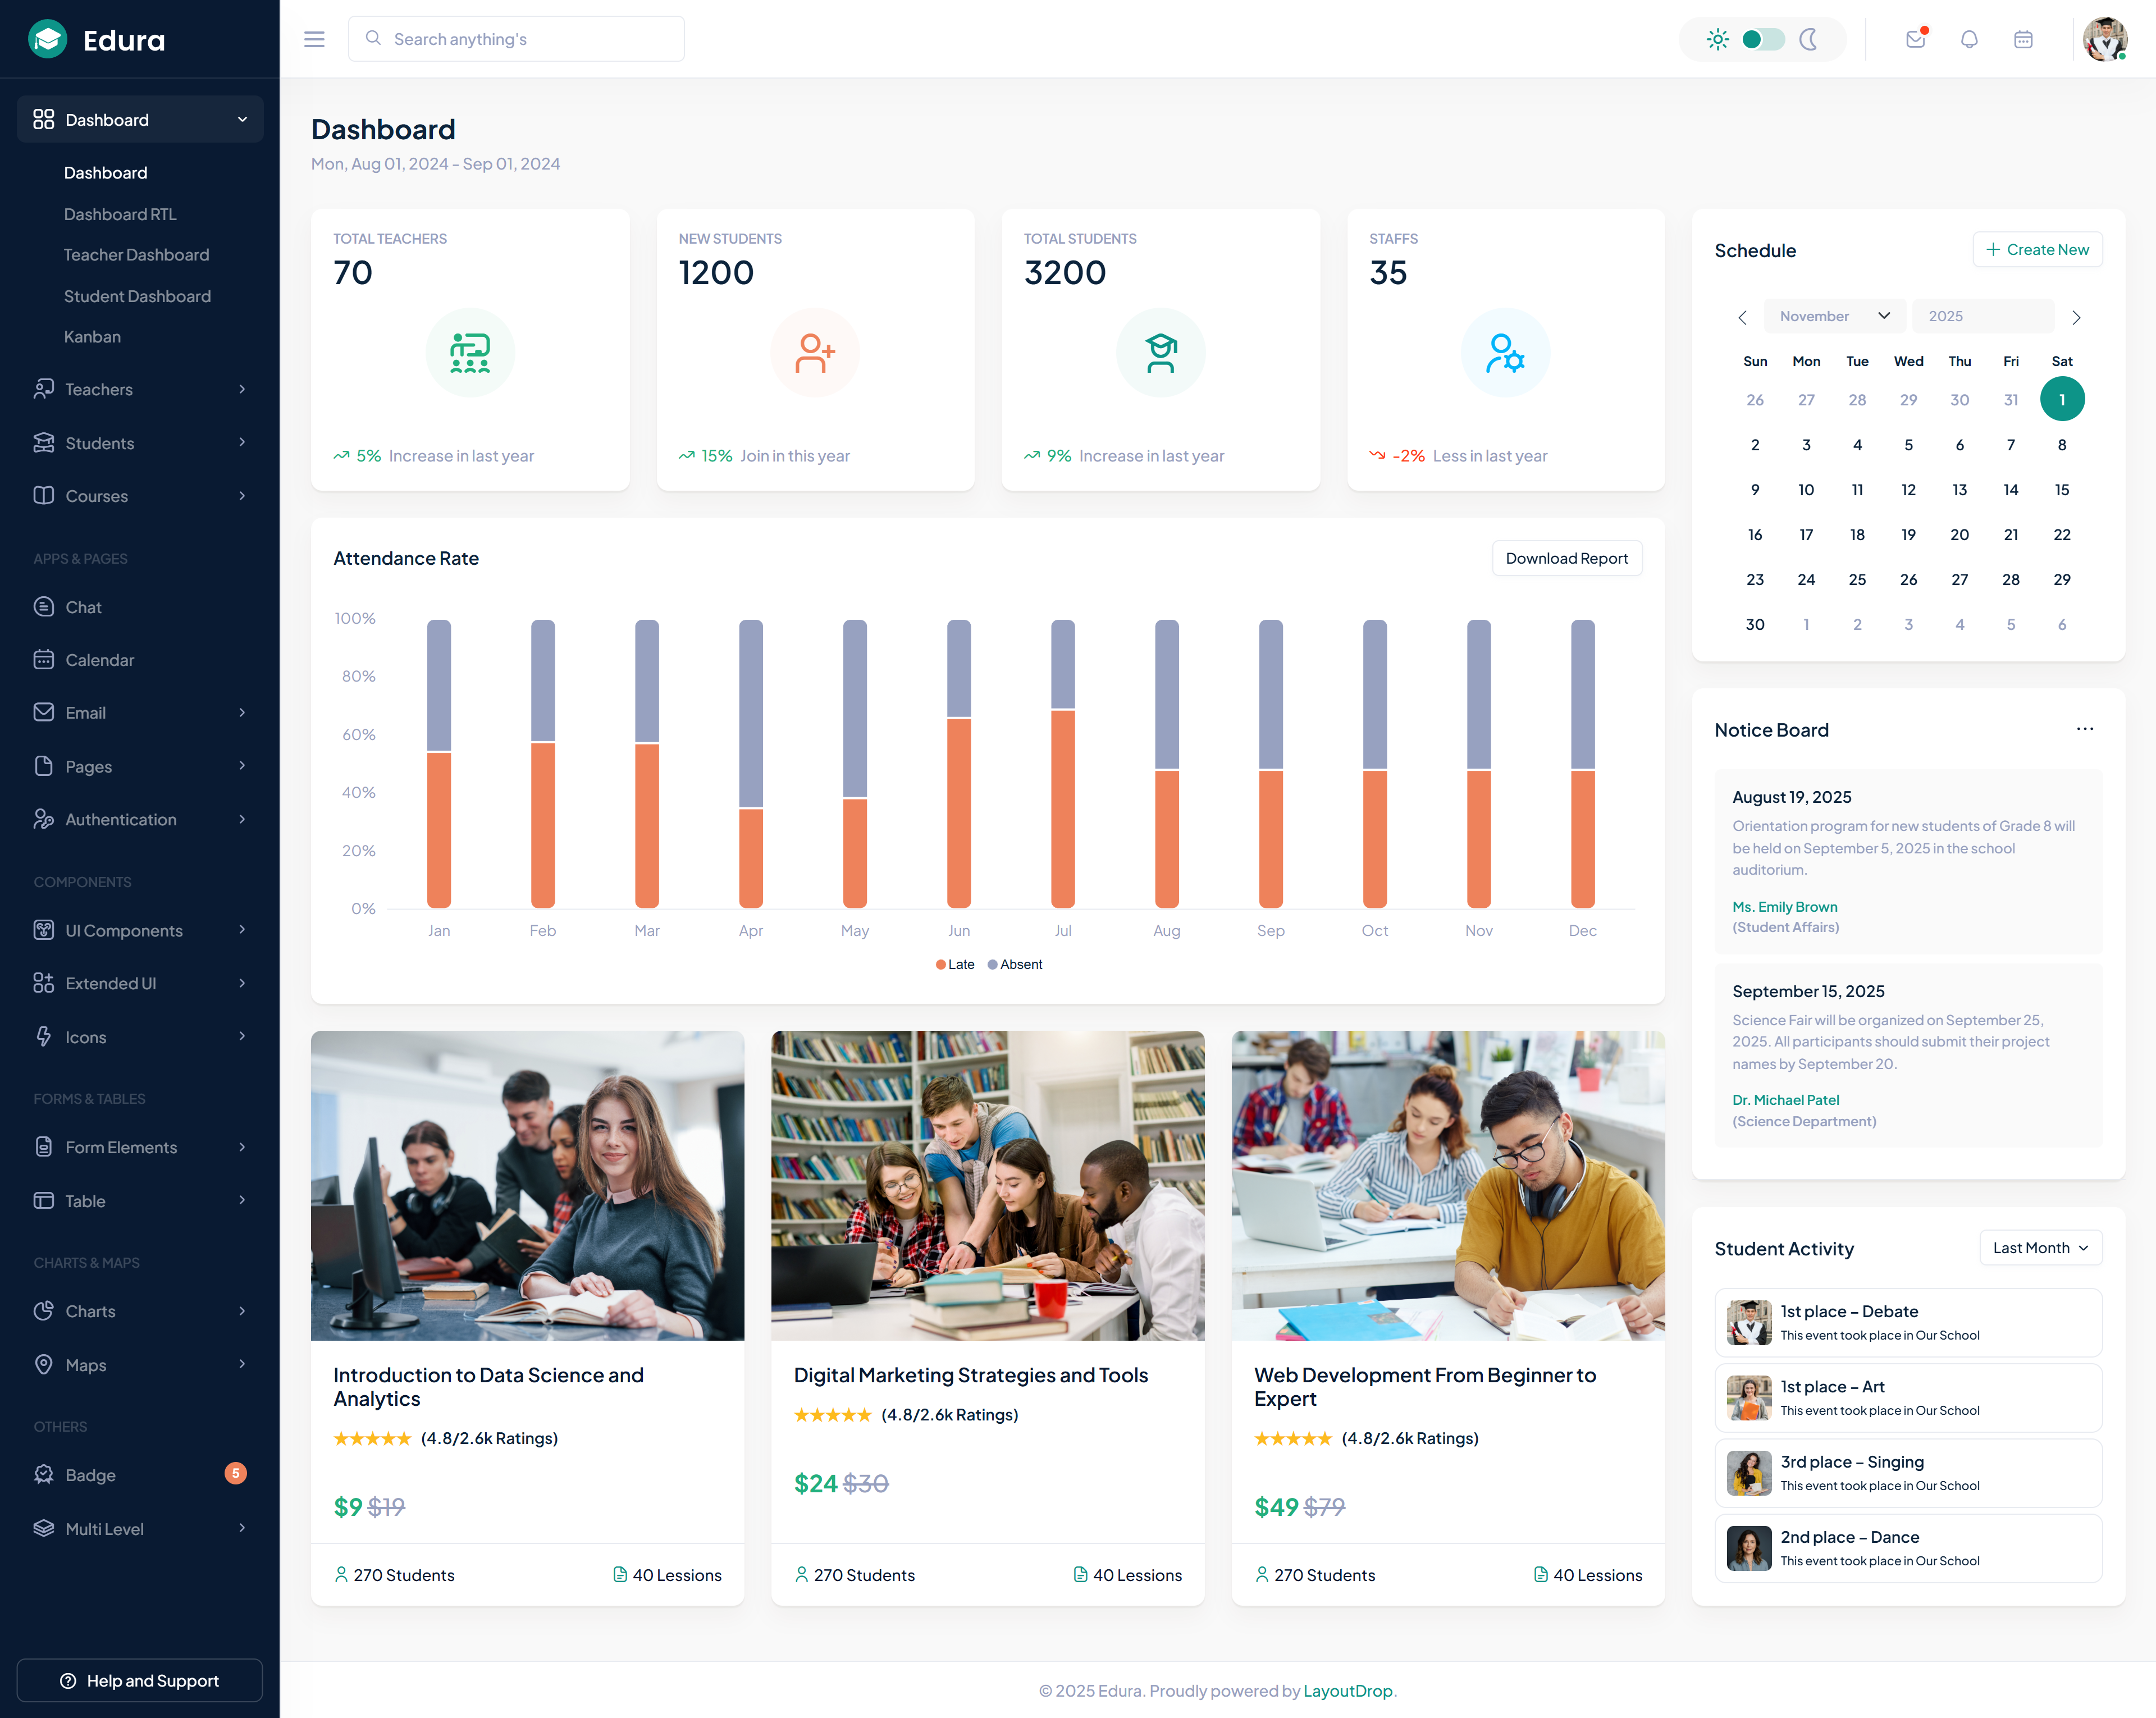Click the Edura logo
This screenshot has width=2156, height=1718.
pos(100,39)
